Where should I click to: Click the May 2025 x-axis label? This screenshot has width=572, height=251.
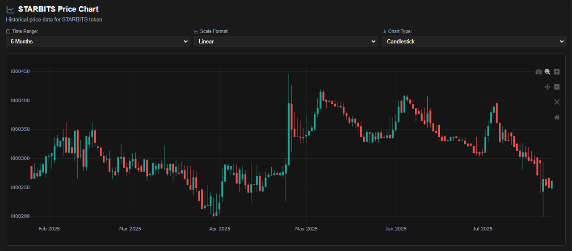[x=306, y=229]
